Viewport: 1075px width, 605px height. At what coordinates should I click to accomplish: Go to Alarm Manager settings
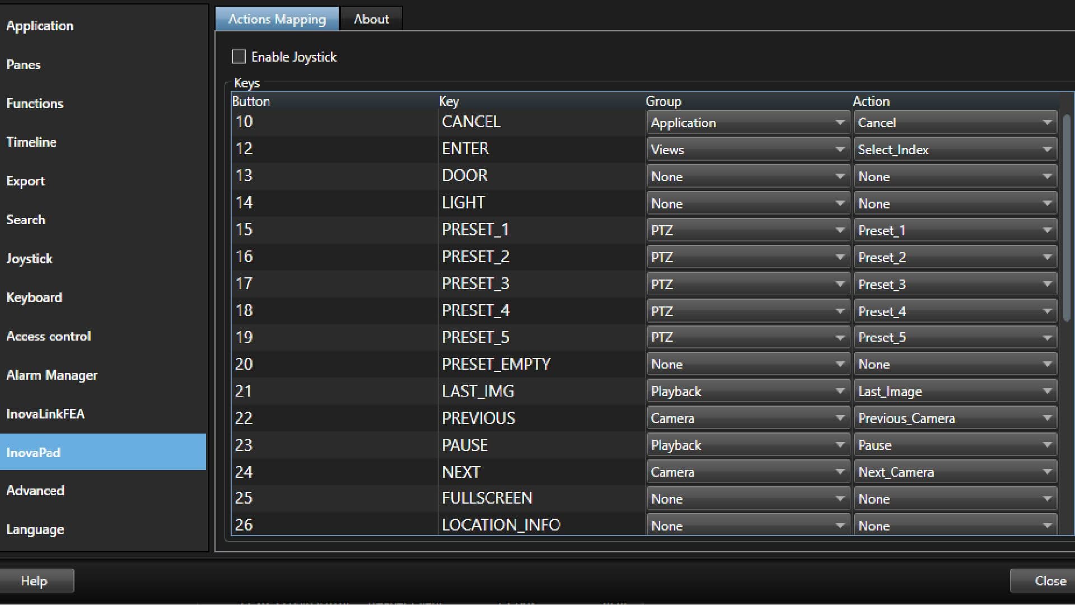(x=52, y=375)
